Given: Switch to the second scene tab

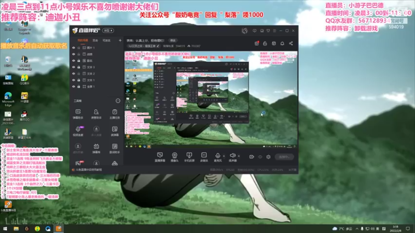Looking at the screenshot, I should pos(95,40).
